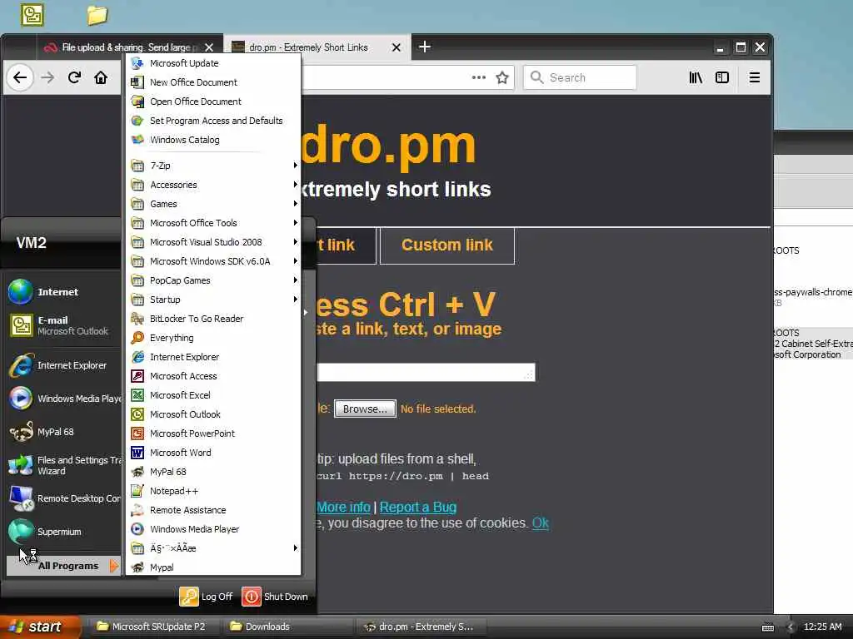
Task: Open Set Program Access and Defaults
Action: point(213,121)
